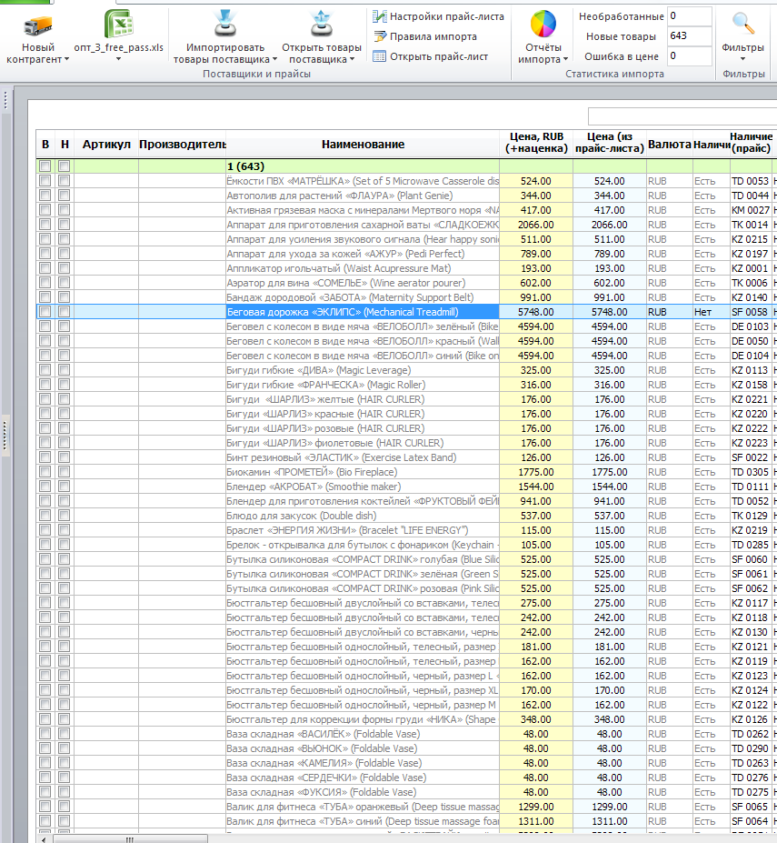
Task: Click the search box above the table
Action: pyautogui.click(x=682, y=116)
